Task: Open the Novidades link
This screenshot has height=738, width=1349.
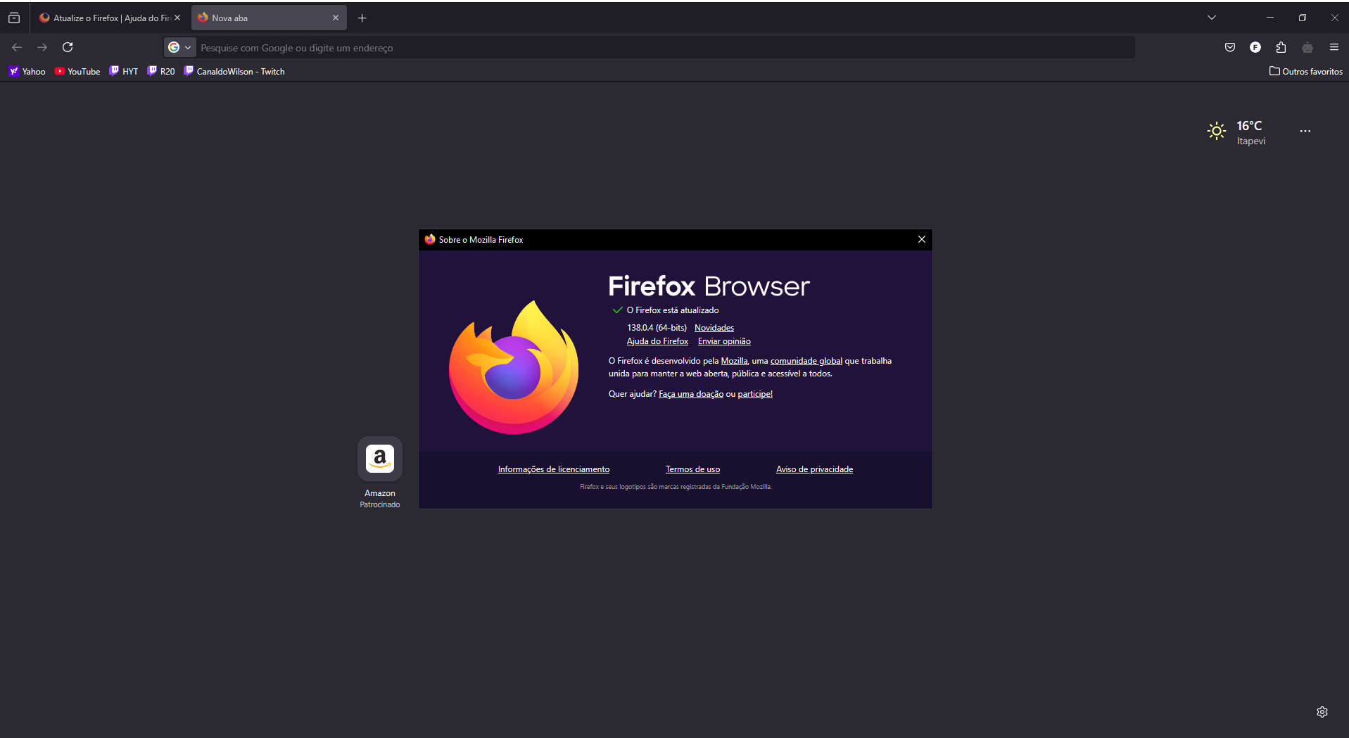Action: click(x=714, y=328)
